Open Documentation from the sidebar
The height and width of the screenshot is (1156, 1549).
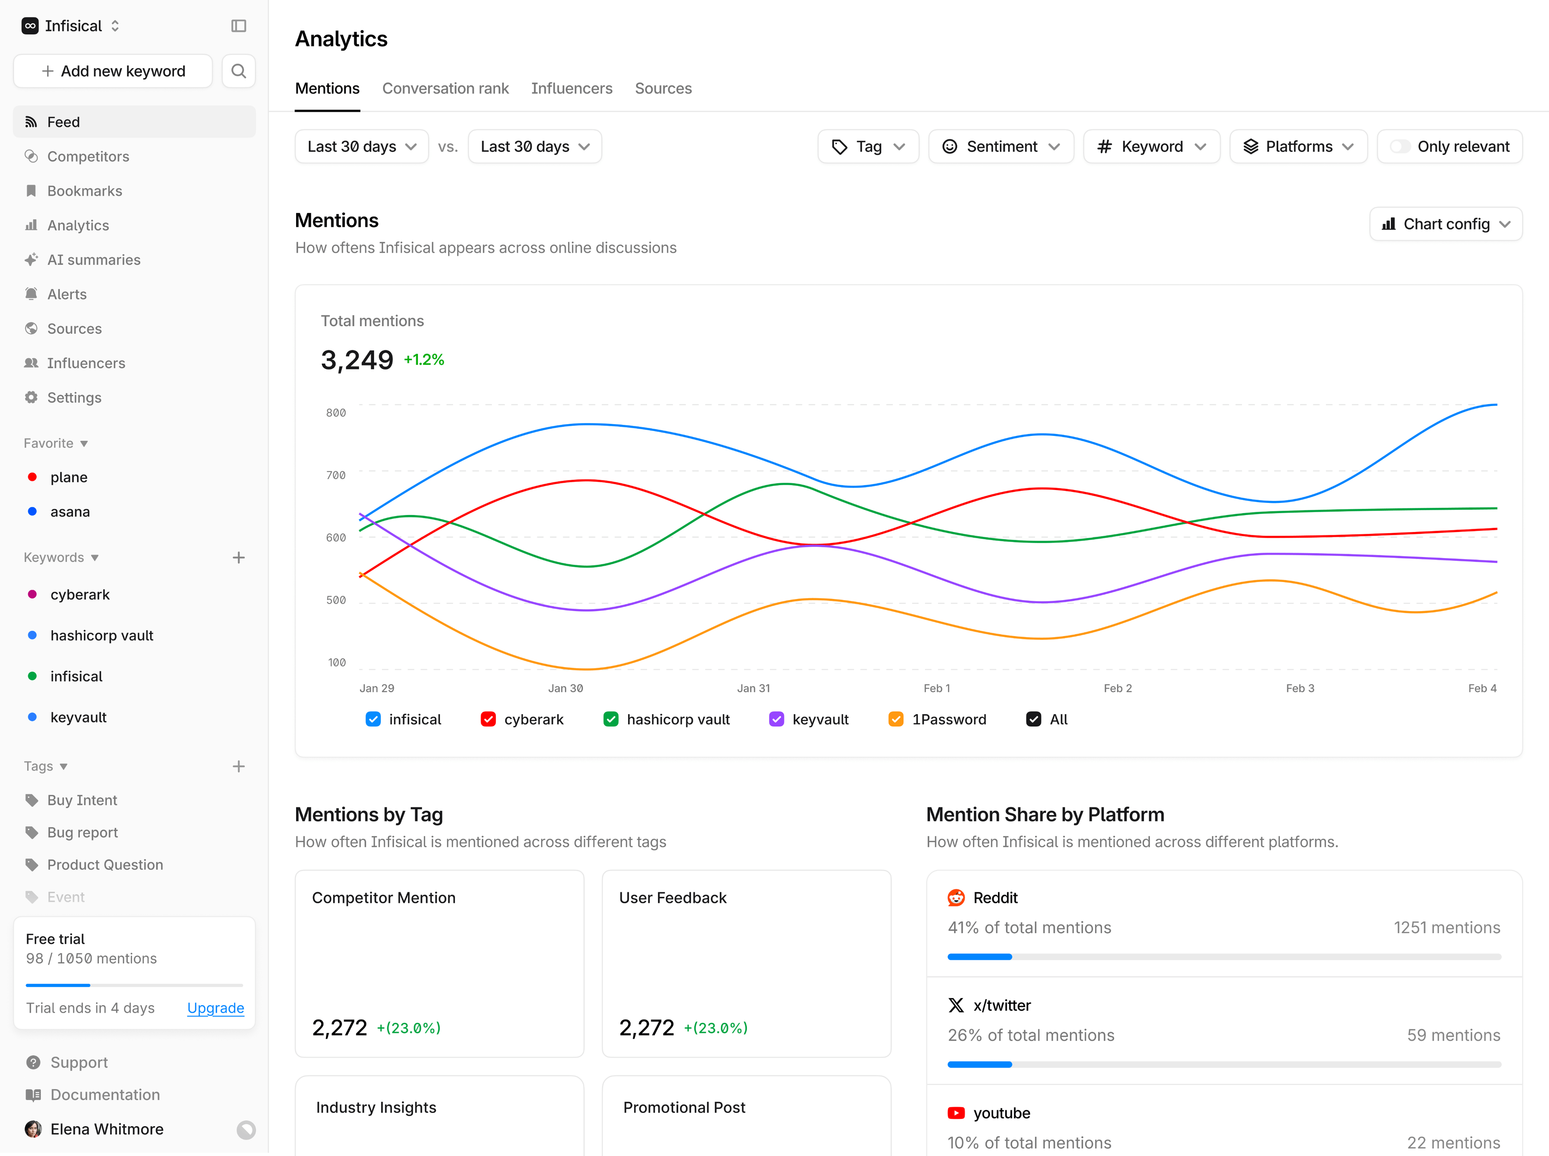[104, 1094]
